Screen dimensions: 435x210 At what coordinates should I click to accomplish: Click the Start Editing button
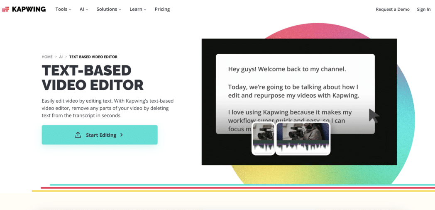100,135
